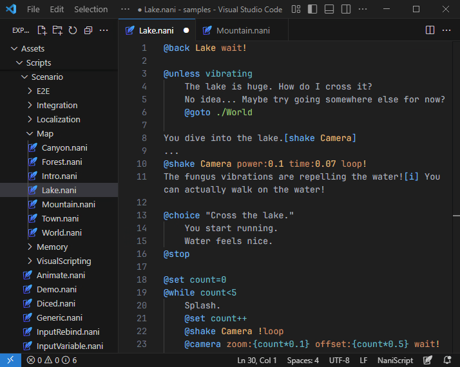
Task: Open Forest.nani in the file tree
Action: click(x=62, y=162)
